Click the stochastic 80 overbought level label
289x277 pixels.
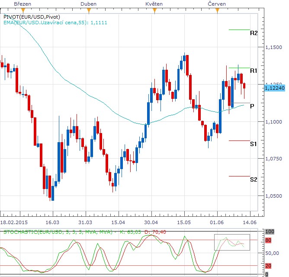click(268, 240)
